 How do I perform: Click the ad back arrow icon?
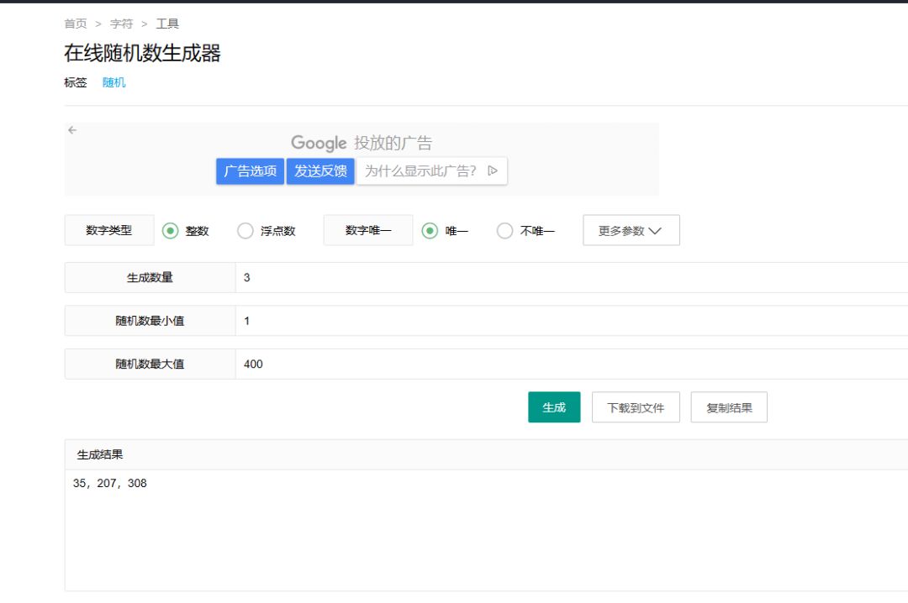pos(72,130)
